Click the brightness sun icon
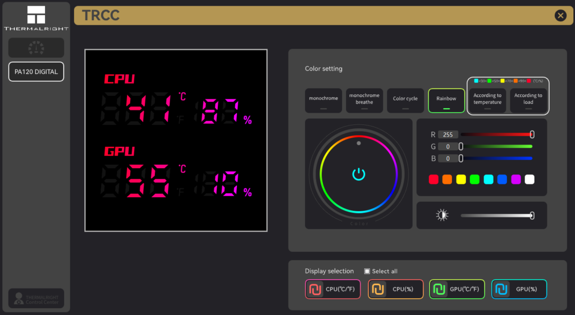The width and height of the screenshot is (575, 315). tap(442, 215)
